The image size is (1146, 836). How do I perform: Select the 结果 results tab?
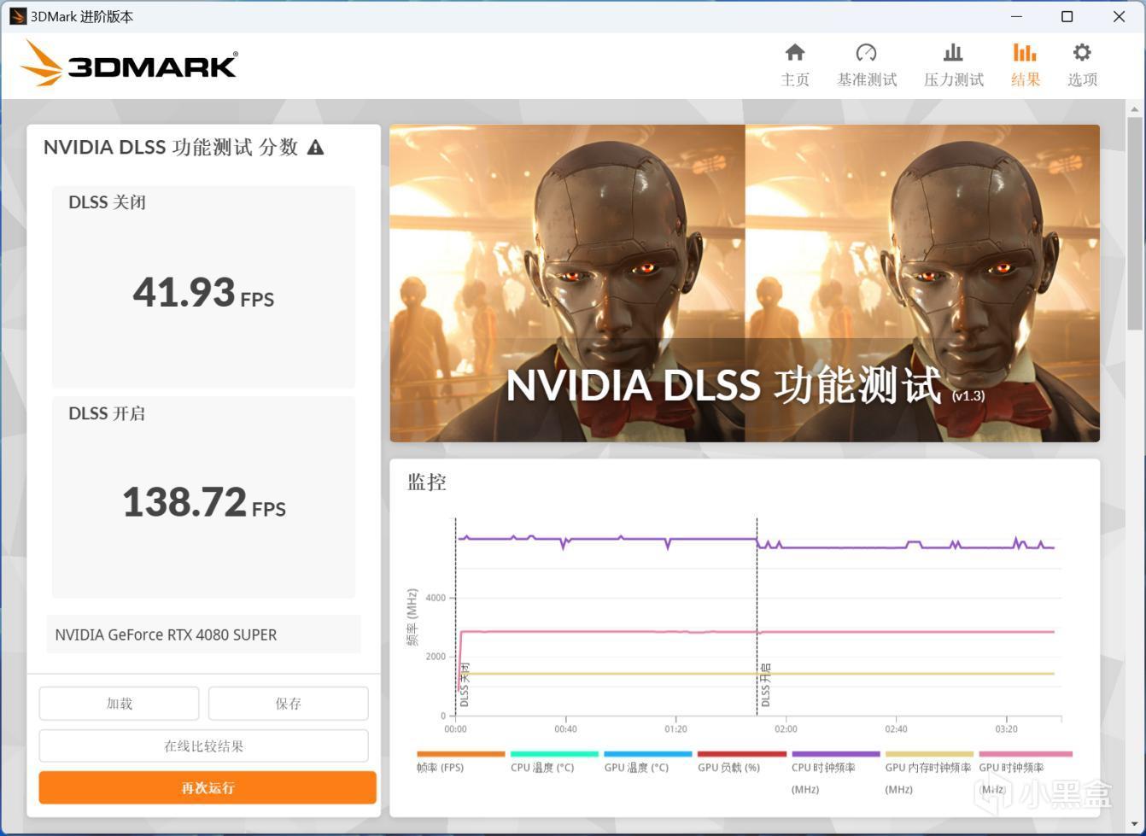pyautogui.click(x=1026, y=65)
